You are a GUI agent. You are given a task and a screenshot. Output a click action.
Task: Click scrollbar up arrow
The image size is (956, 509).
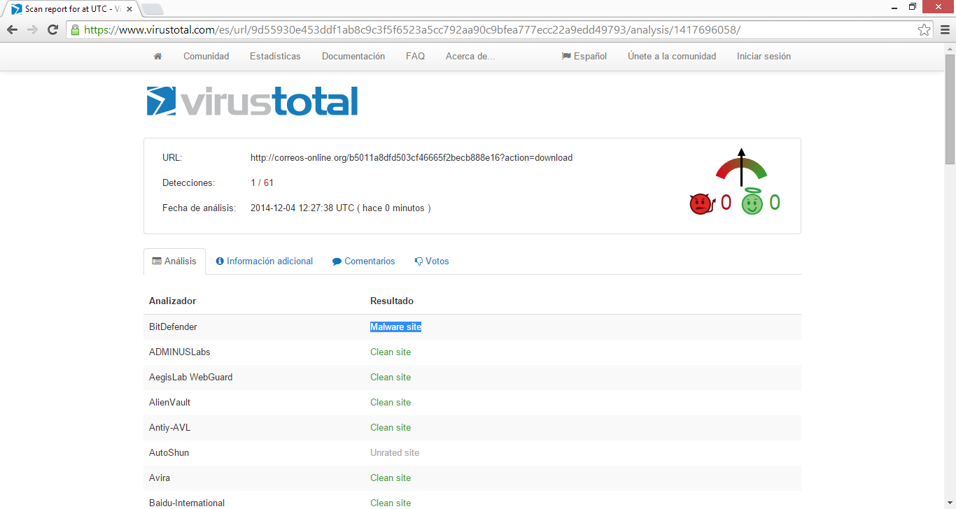[x=950, y=48]
